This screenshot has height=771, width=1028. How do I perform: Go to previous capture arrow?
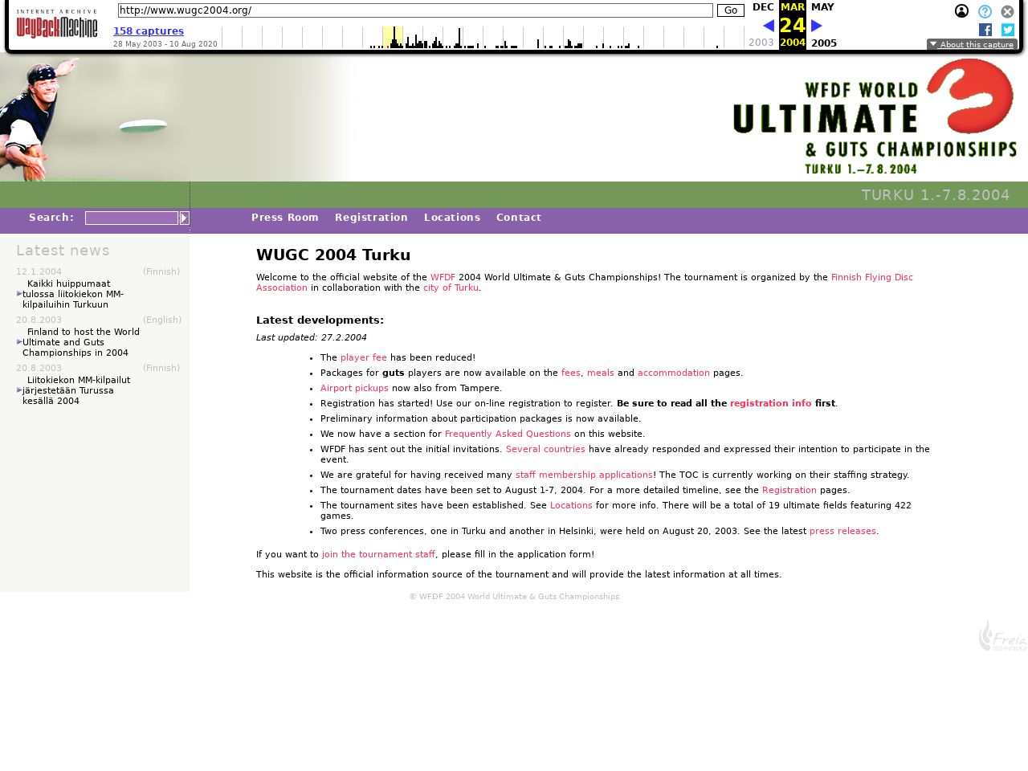769,26
